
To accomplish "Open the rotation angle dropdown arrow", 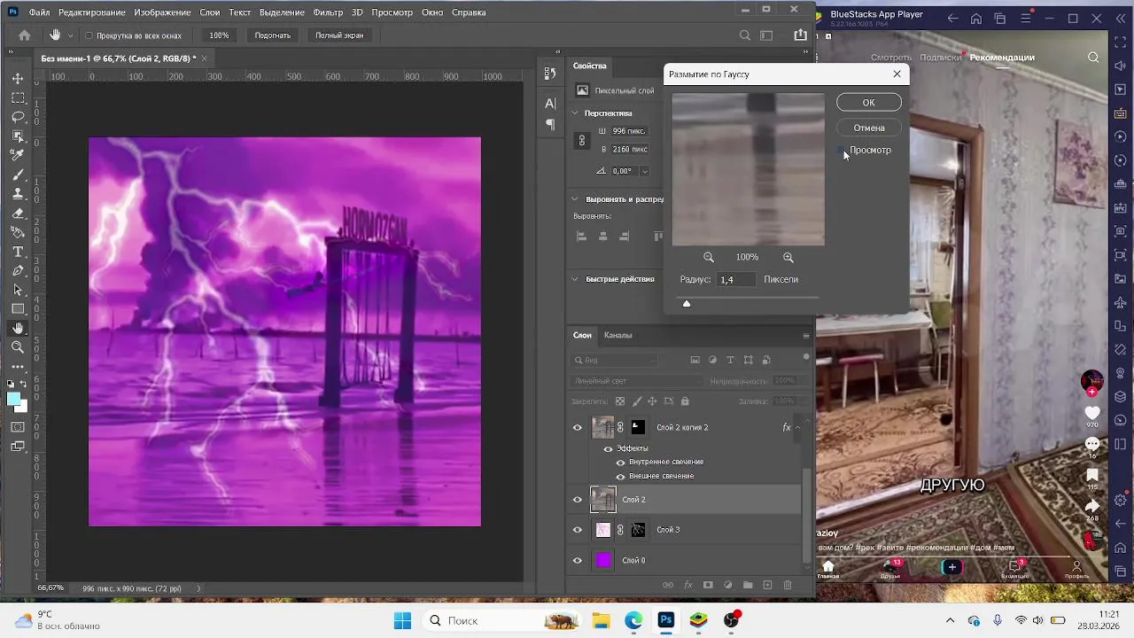I will [644, 171].
